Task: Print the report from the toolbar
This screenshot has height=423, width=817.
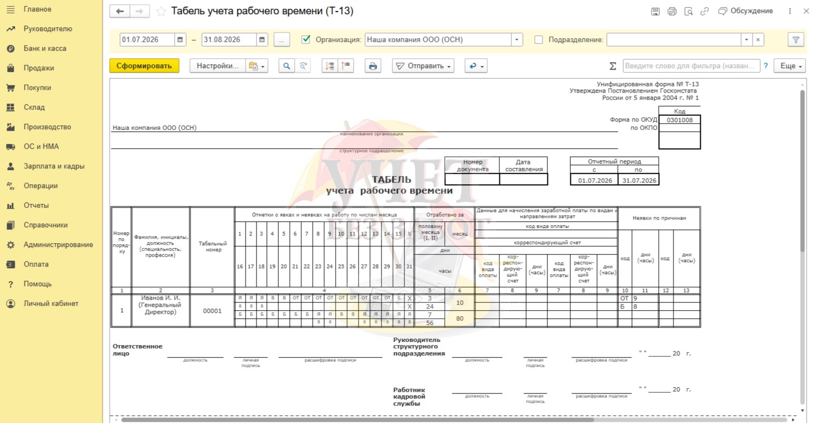Action: [373, 66]
